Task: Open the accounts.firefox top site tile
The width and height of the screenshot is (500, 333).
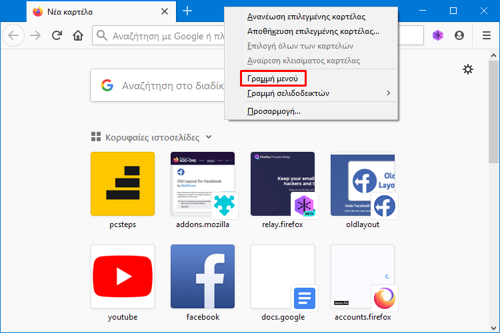Action: click(363, 276)
